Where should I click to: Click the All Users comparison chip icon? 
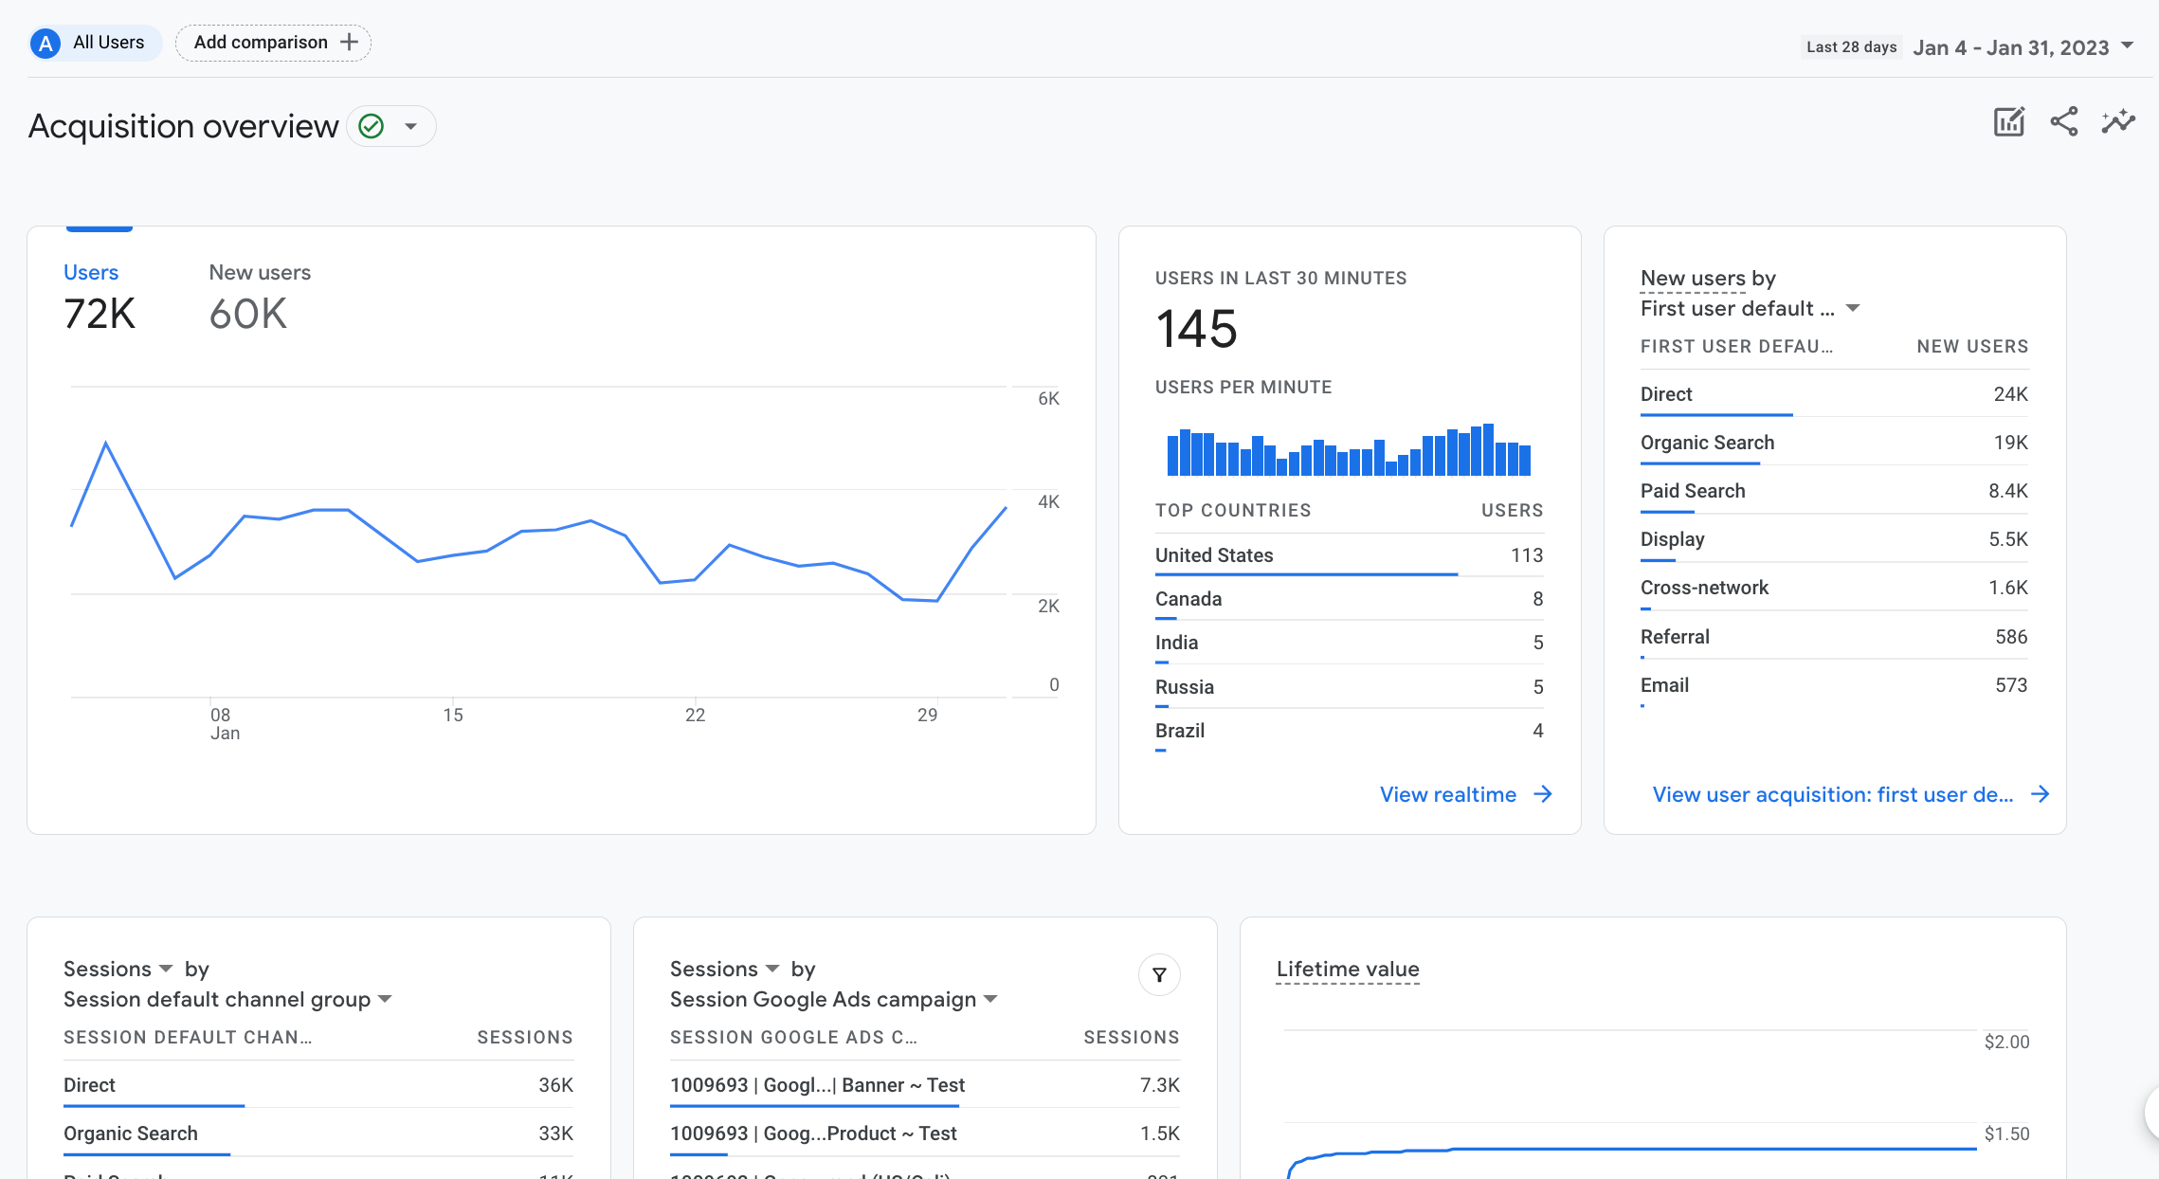[x=45, y=42]
